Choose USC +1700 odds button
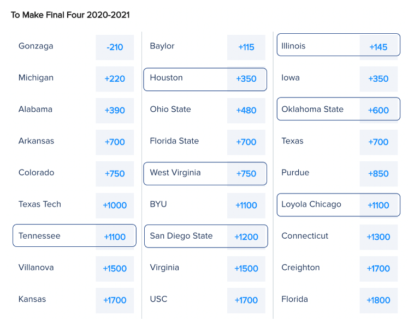Viewport: 408px width, 327px height. coord(246,300)
